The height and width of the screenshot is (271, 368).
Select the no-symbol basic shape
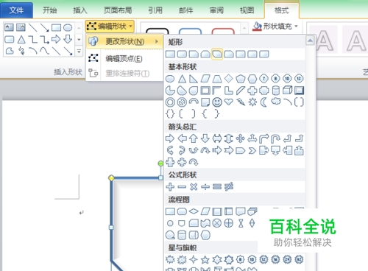tap(182, 102)
